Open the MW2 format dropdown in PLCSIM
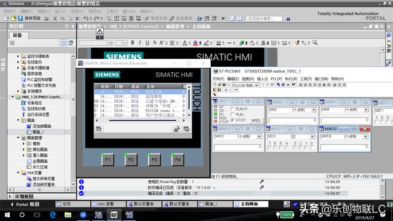393x221 pixels. pyautogui.click(x=314, y=110)
